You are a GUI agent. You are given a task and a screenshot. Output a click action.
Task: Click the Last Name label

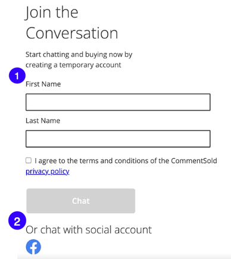[x=43, y=121]
